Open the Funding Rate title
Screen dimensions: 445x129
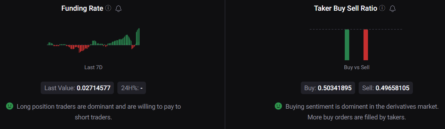(83, 8)
